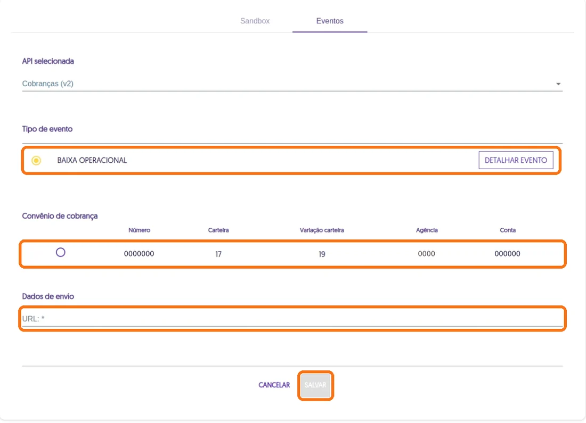Click the Agência column header
586x423 pixels.
click(427, 230)
